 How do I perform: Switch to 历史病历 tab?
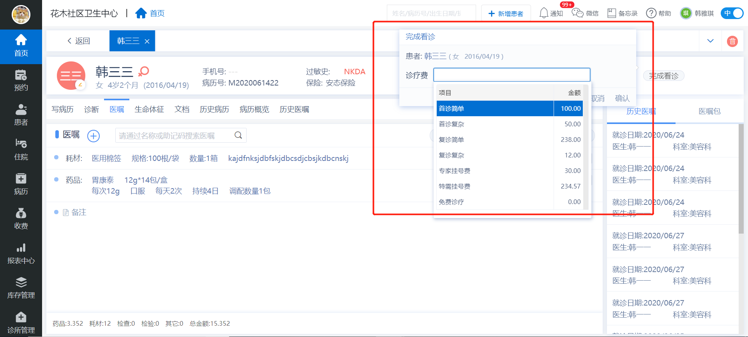point(214,109)
